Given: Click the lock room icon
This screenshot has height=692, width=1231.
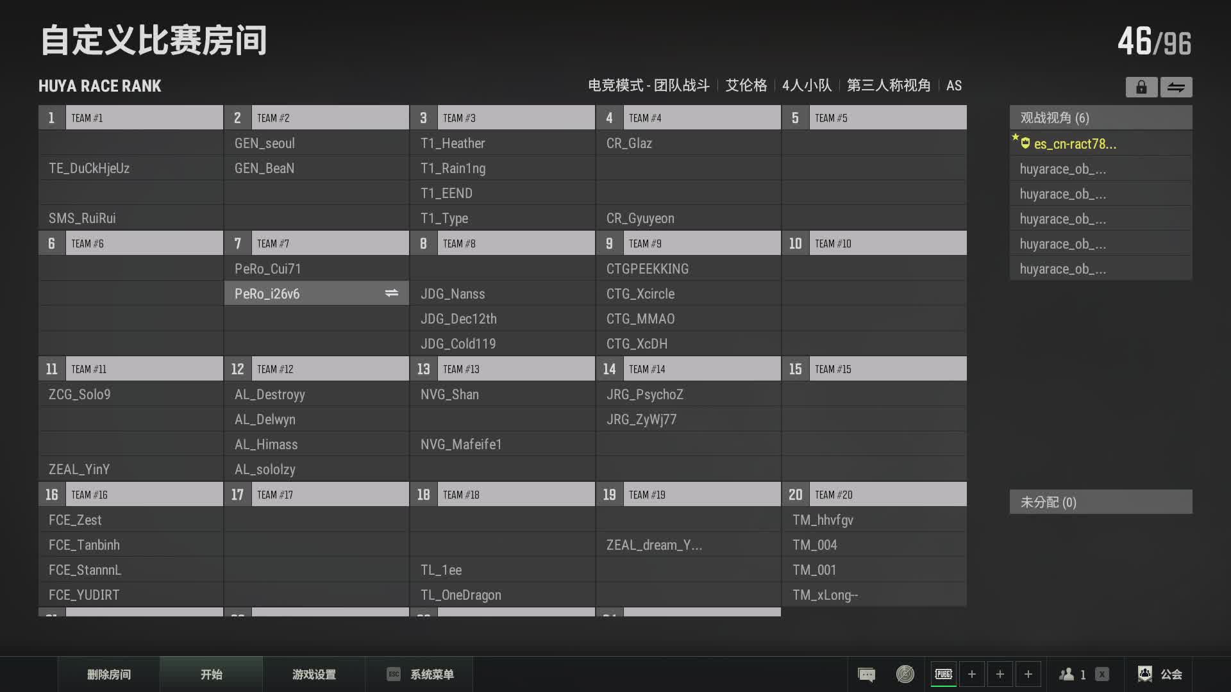Looking at the screenshot, I should (x=1141, y=87).
